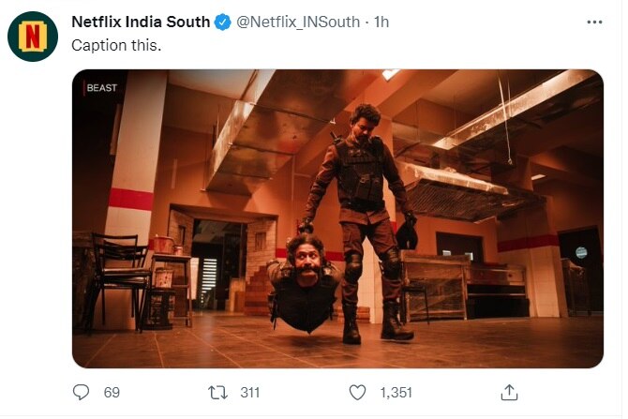View the 1,351 likes count

(395, 393)
